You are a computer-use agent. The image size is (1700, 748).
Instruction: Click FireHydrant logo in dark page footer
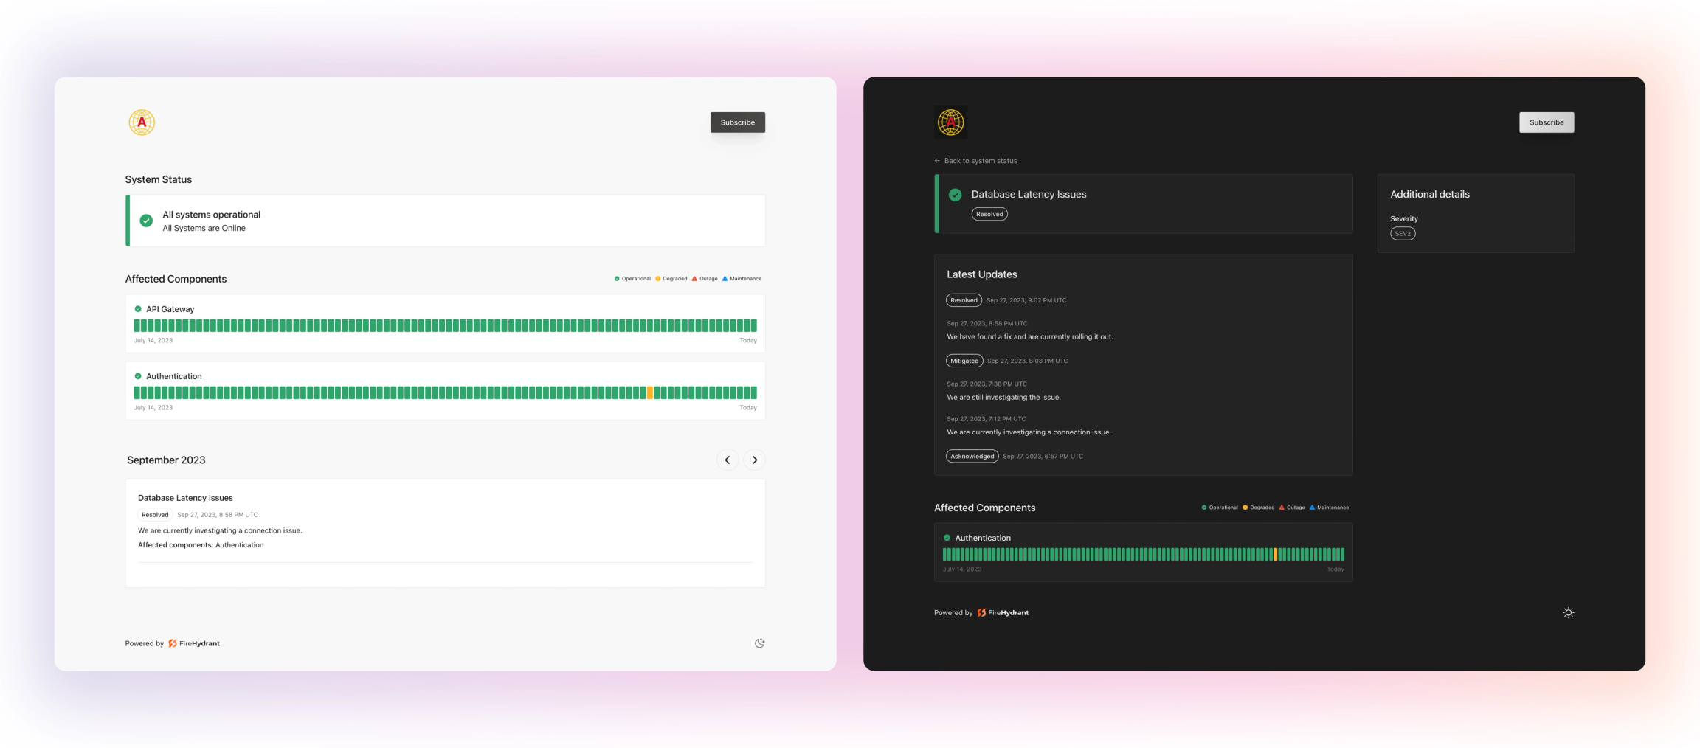(x=1003, y=612)
